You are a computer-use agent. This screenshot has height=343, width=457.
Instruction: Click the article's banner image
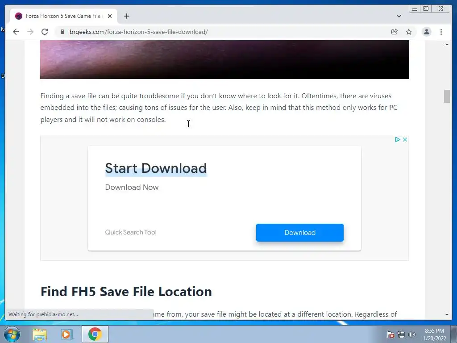(x=225, y=59)
